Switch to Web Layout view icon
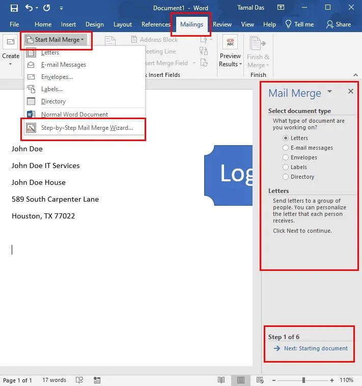 (x=260, y=380)
